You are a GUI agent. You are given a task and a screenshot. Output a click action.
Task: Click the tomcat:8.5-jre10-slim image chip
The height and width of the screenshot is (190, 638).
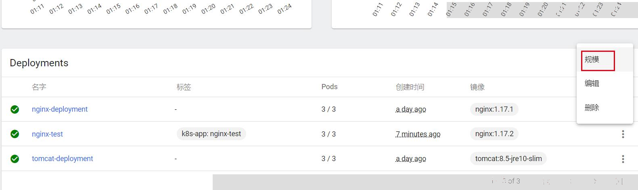click(508, 159)
